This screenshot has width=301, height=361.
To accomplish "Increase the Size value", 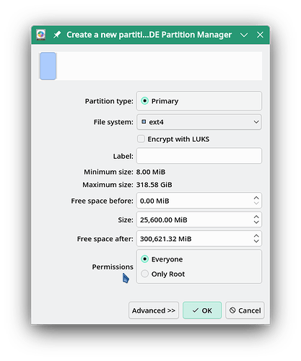I will 256,217.
